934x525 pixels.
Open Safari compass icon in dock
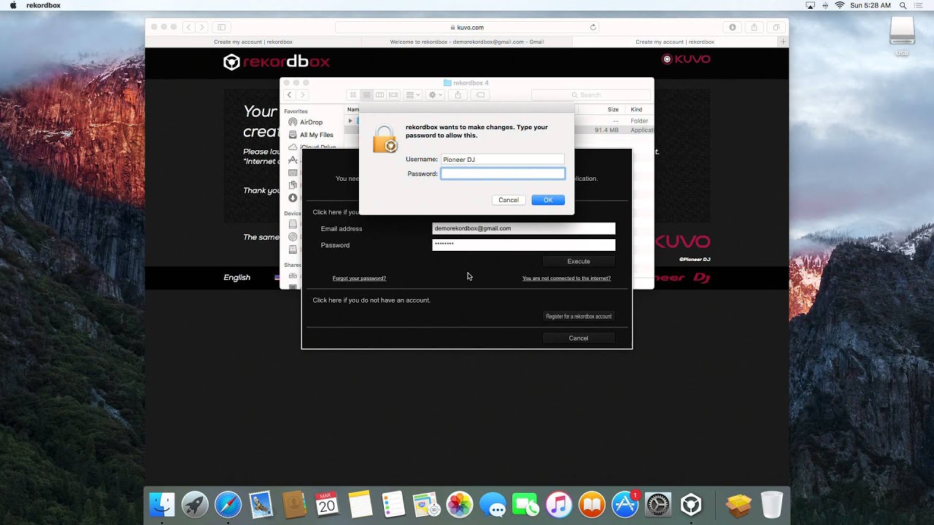click(228, 505)
